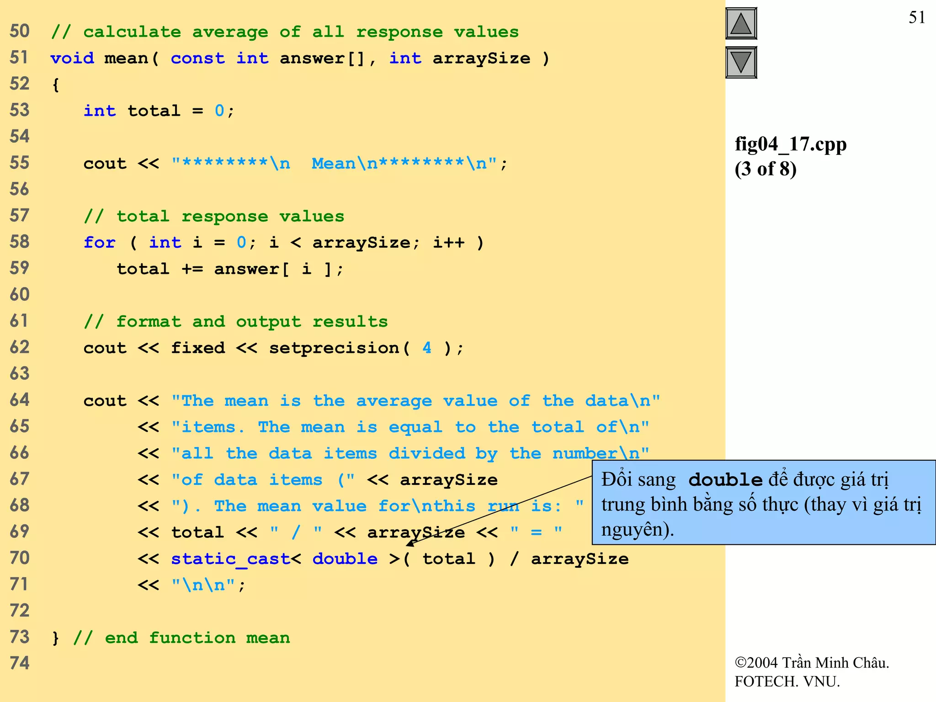
Task: Click the string "of data items (" on line 67
Action: tap(263, 480)
